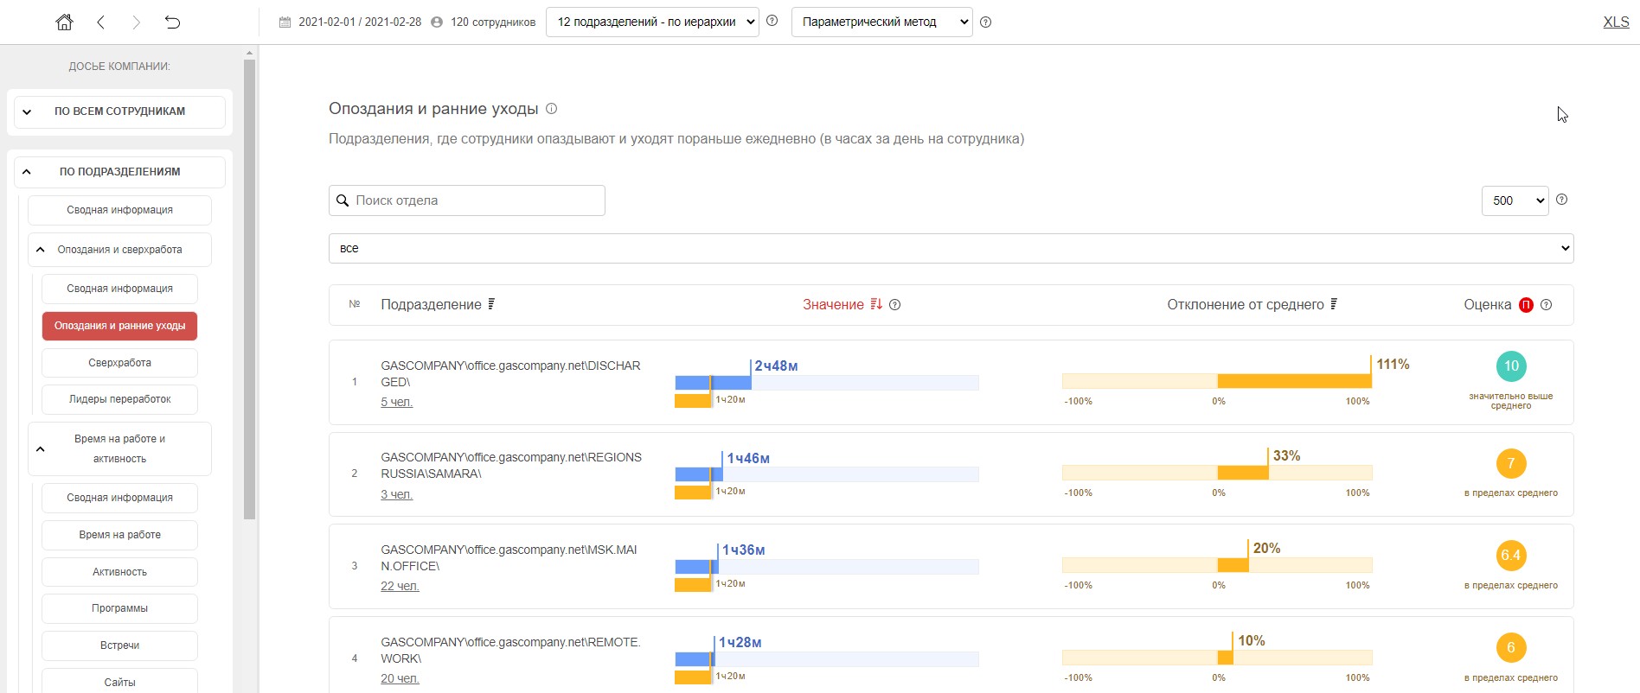Open the 12 подразделений hierarchy dropdown
1640x693 pixels.
tap(652, 22)
